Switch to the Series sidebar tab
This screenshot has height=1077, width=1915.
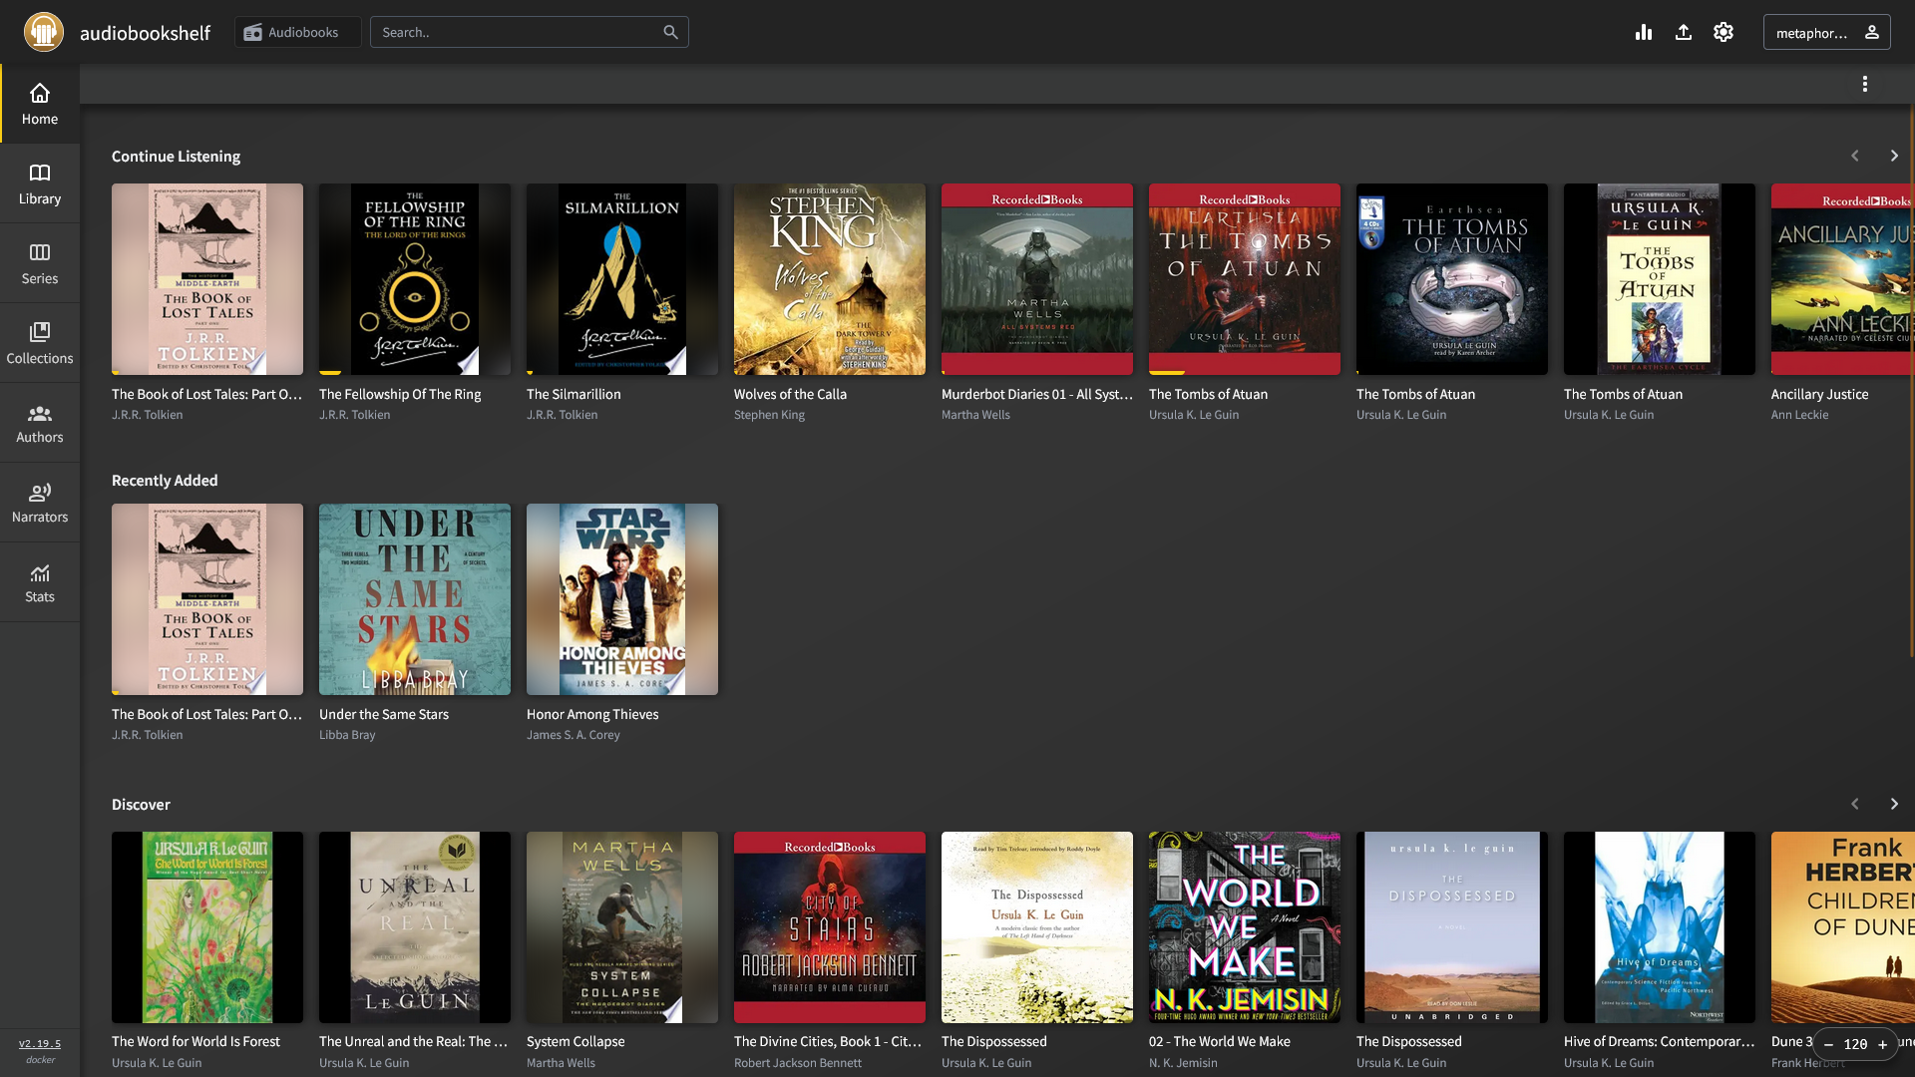[x=40, y=263]
